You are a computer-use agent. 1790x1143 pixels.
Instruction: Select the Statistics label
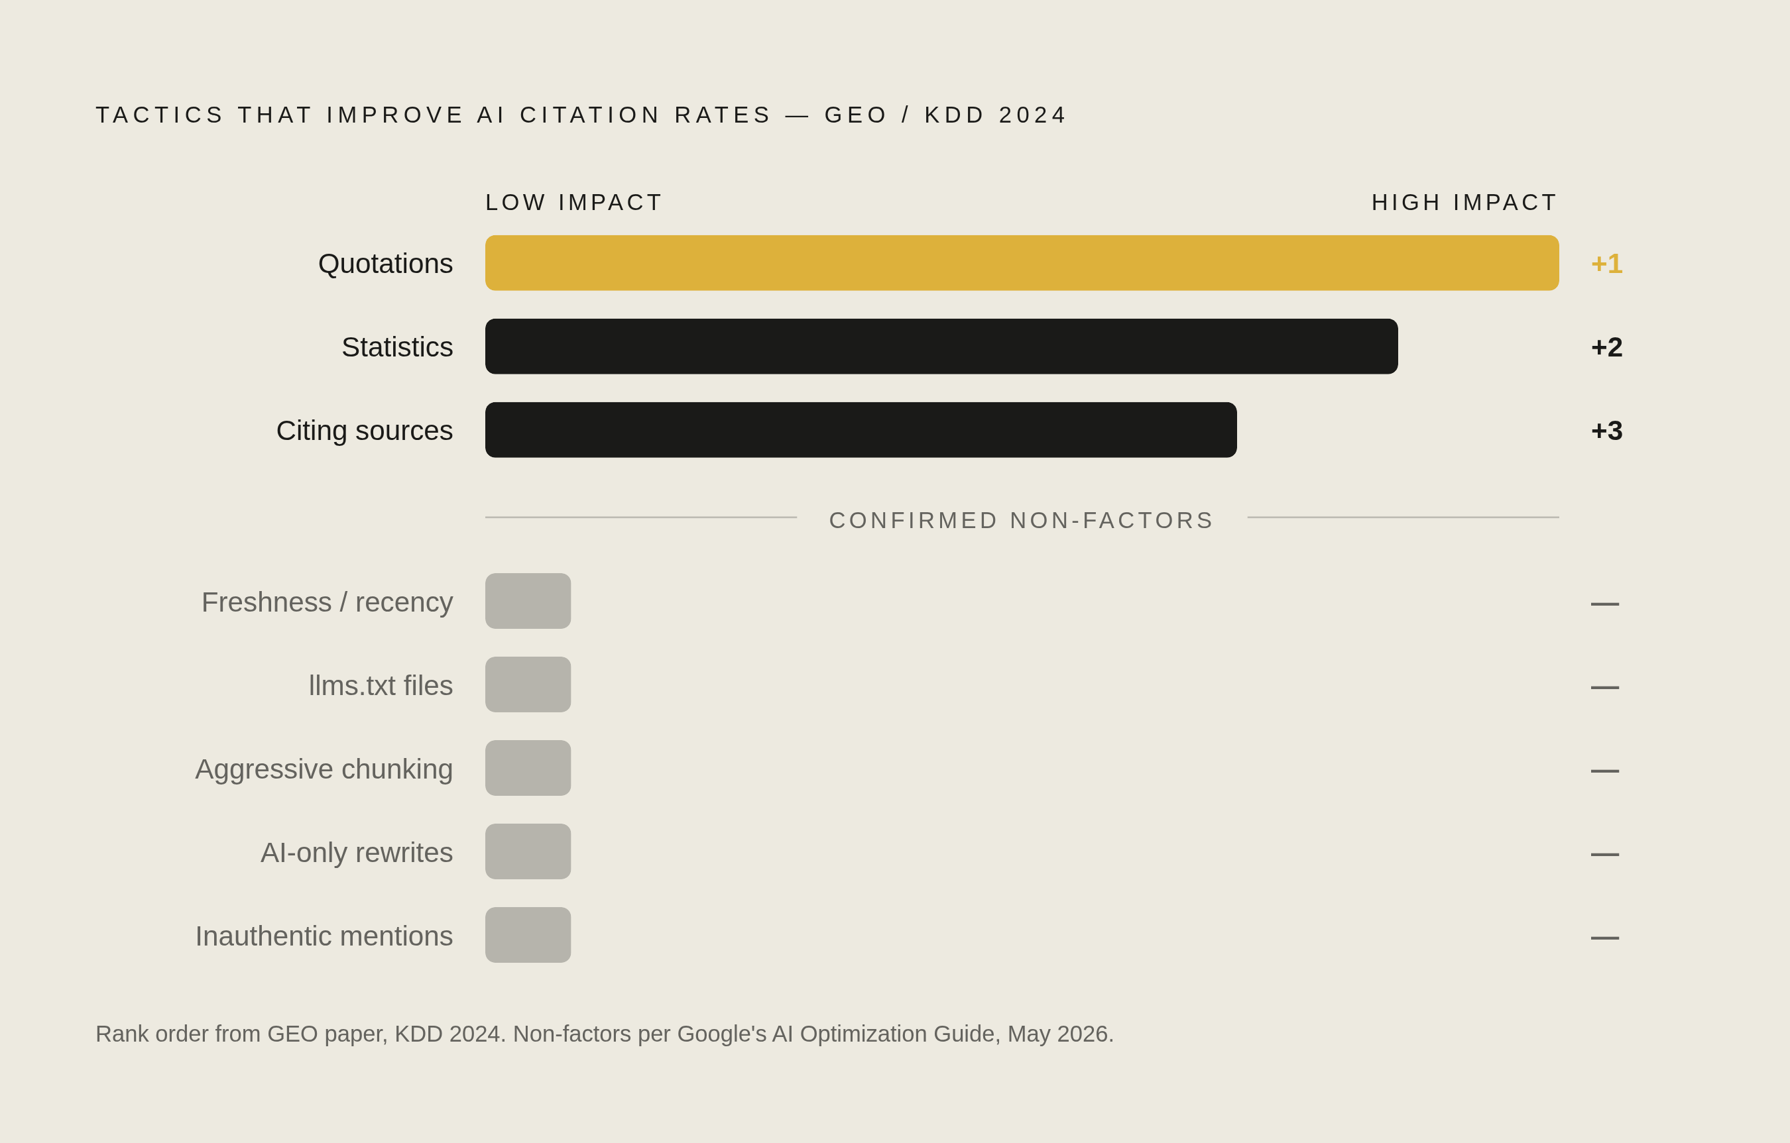click(397, 347)
